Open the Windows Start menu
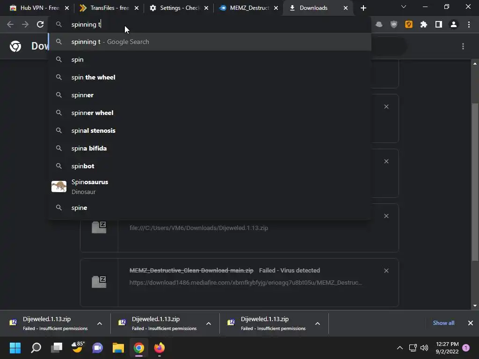479x359 pixels. coord(15,348)
